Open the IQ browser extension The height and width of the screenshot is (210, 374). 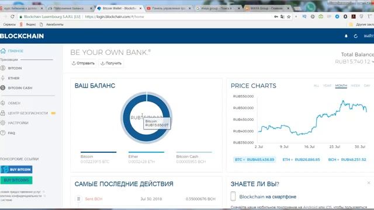pos(304,16)
